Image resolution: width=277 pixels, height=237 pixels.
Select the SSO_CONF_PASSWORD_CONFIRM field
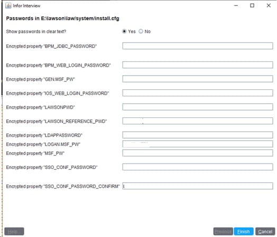(x=198, y=186)
